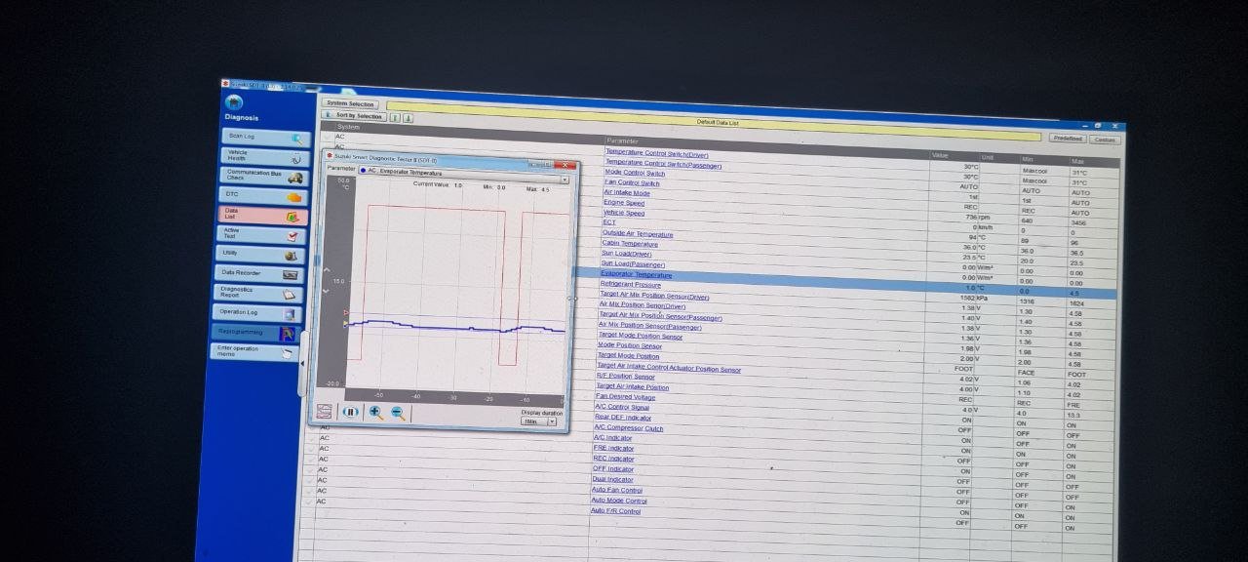Select Data List in the sidebar
1248x562 pixels.
(262, 216)
